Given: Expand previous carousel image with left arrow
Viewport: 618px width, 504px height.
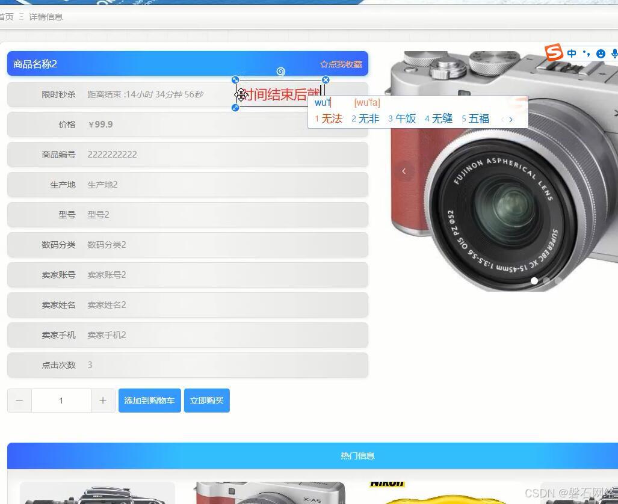Looking at the screenshot, I should pos(404,171).
